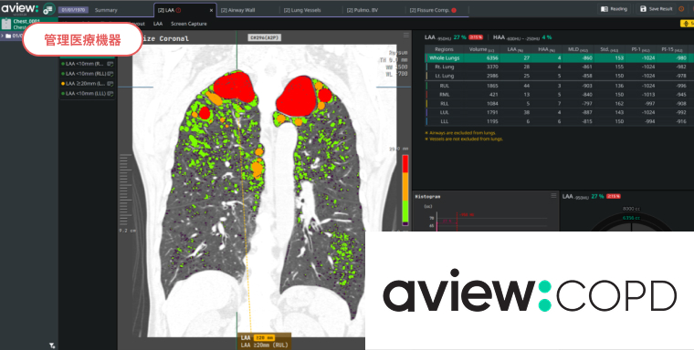Open the coronal viewer hamburger menu

pos(405,36)
